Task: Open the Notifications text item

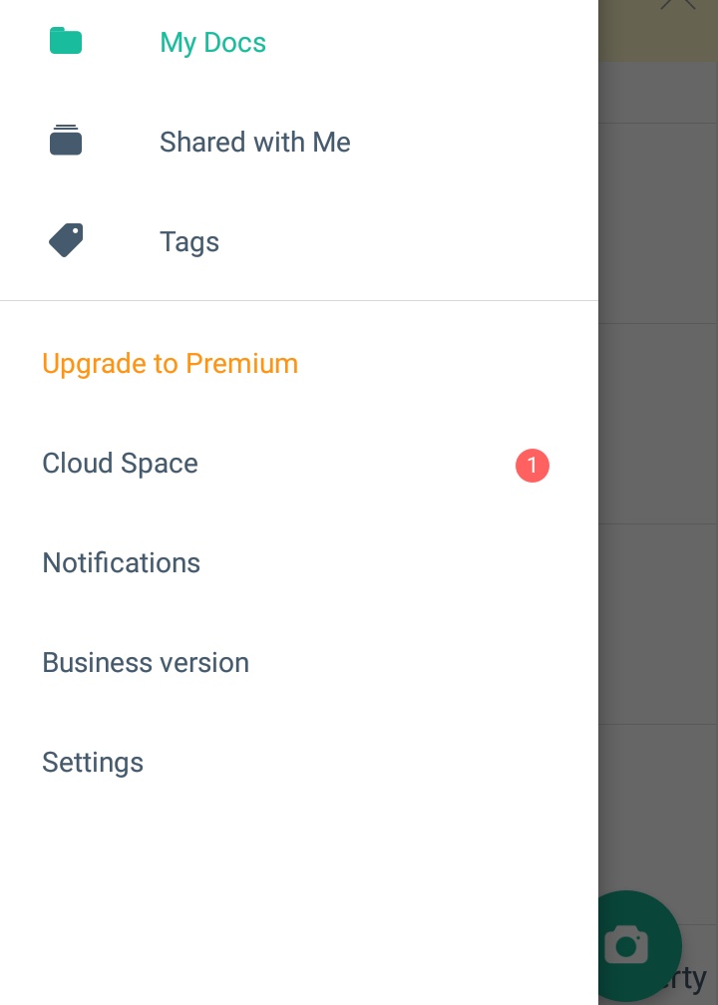Action: 121,563
